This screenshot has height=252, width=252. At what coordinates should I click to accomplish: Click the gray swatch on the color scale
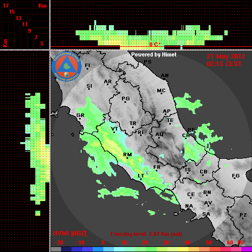click(x=56, y=249)
